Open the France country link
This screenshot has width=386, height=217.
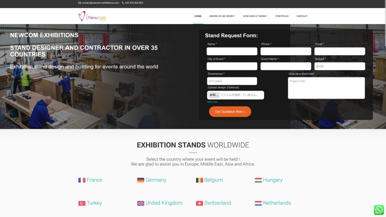point(94,180)
